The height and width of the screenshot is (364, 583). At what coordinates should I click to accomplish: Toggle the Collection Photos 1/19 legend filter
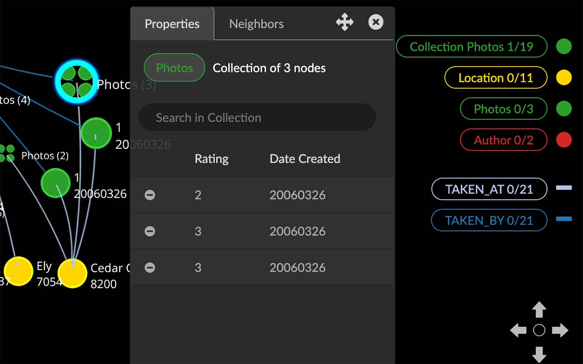click(x=471, y=47)
